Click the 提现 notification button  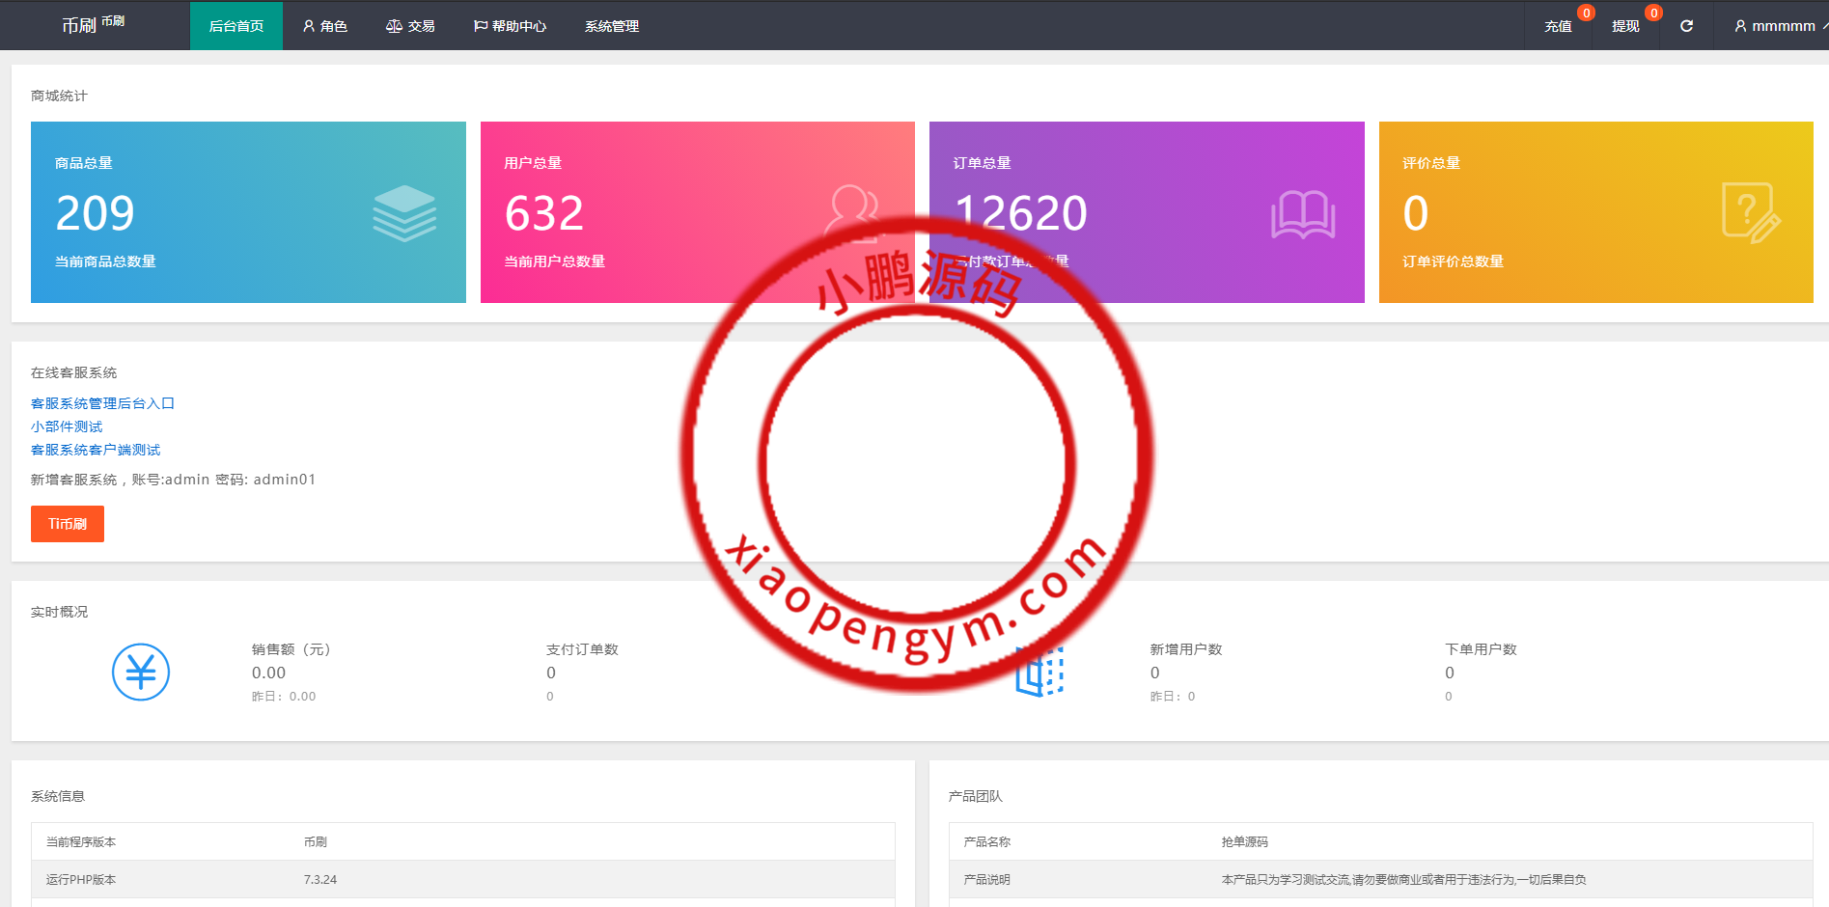tap(1625, 26)
